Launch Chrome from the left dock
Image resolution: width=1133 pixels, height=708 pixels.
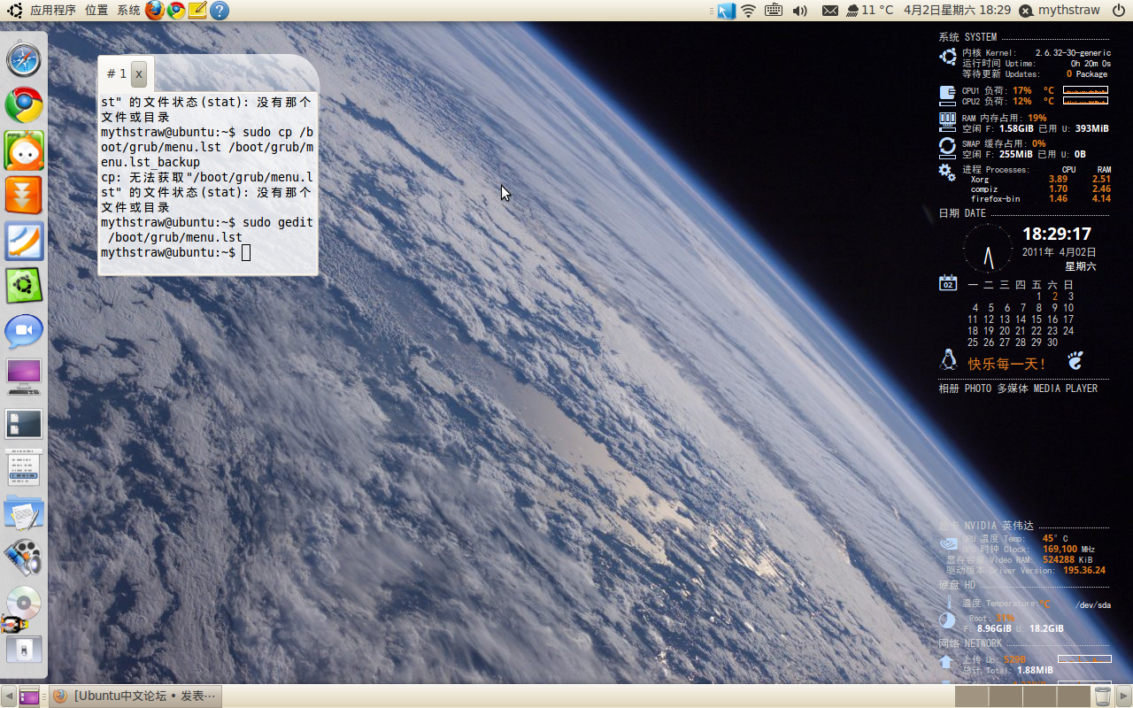tap(24, 104)
